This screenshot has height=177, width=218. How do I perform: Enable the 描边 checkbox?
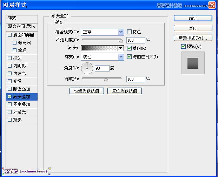pyautogui.click(x=9, y=58)
